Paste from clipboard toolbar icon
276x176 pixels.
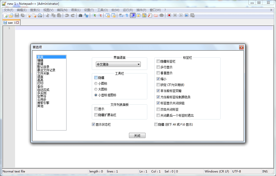click(x=59, y=16)
